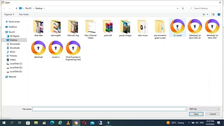Open the Opera browser from taskbar
Viewport: 224px width, 126px height.
tap(84, 123)
